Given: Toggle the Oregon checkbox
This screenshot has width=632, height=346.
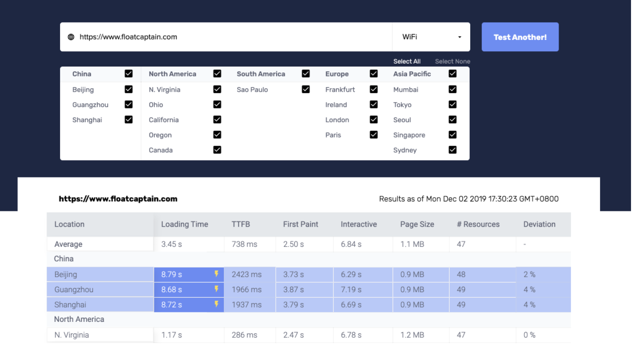Looking at the screenshot, I should 217,135.
